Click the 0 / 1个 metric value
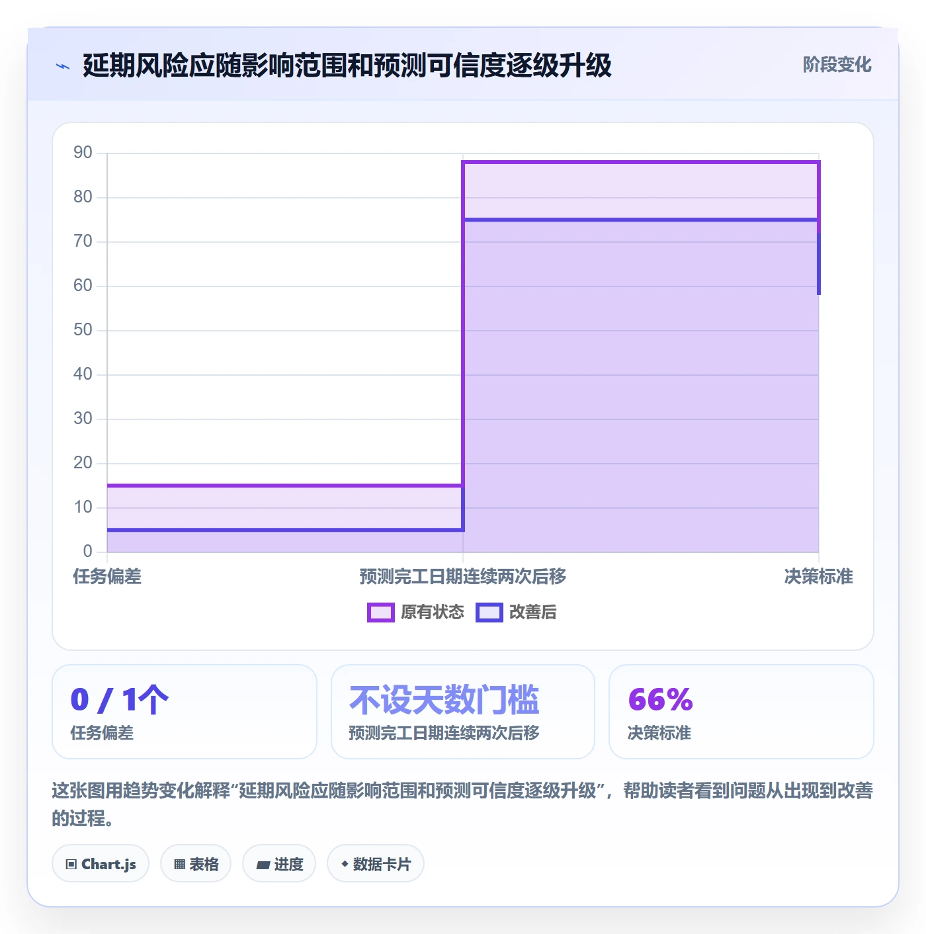The image size is (926, 934). (120, 700)
